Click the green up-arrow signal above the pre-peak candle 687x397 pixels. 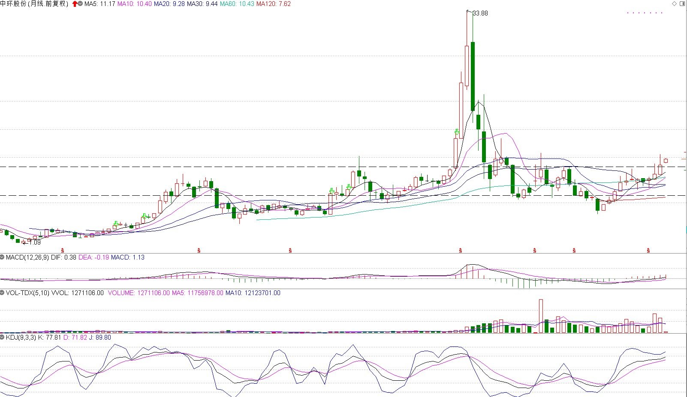457,131
